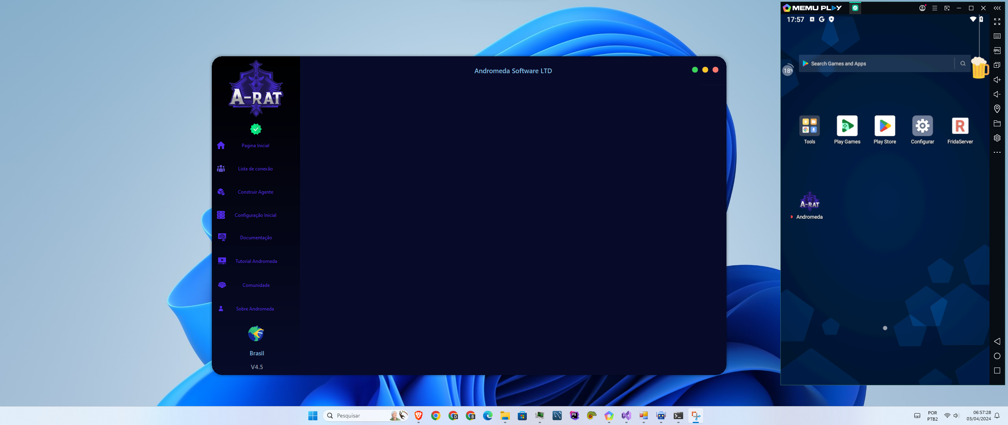
Task: Expand the V4.5 version details section
Action: pyautogui.click(x=256, y=366)
